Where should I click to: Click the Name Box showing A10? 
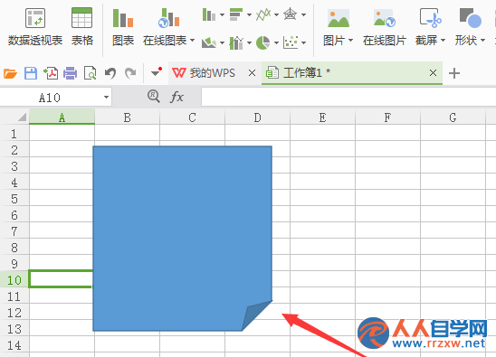click(50, 98)
